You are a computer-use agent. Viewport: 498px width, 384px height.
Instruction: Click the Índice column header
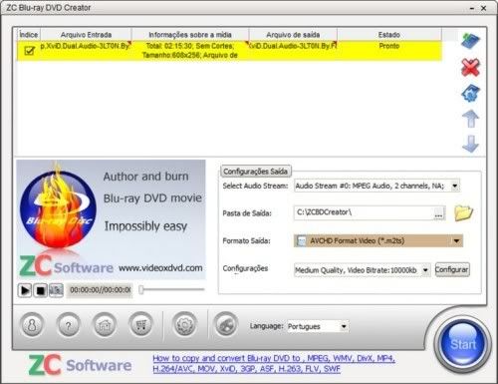pyautogui.click(x=29, y=35)
